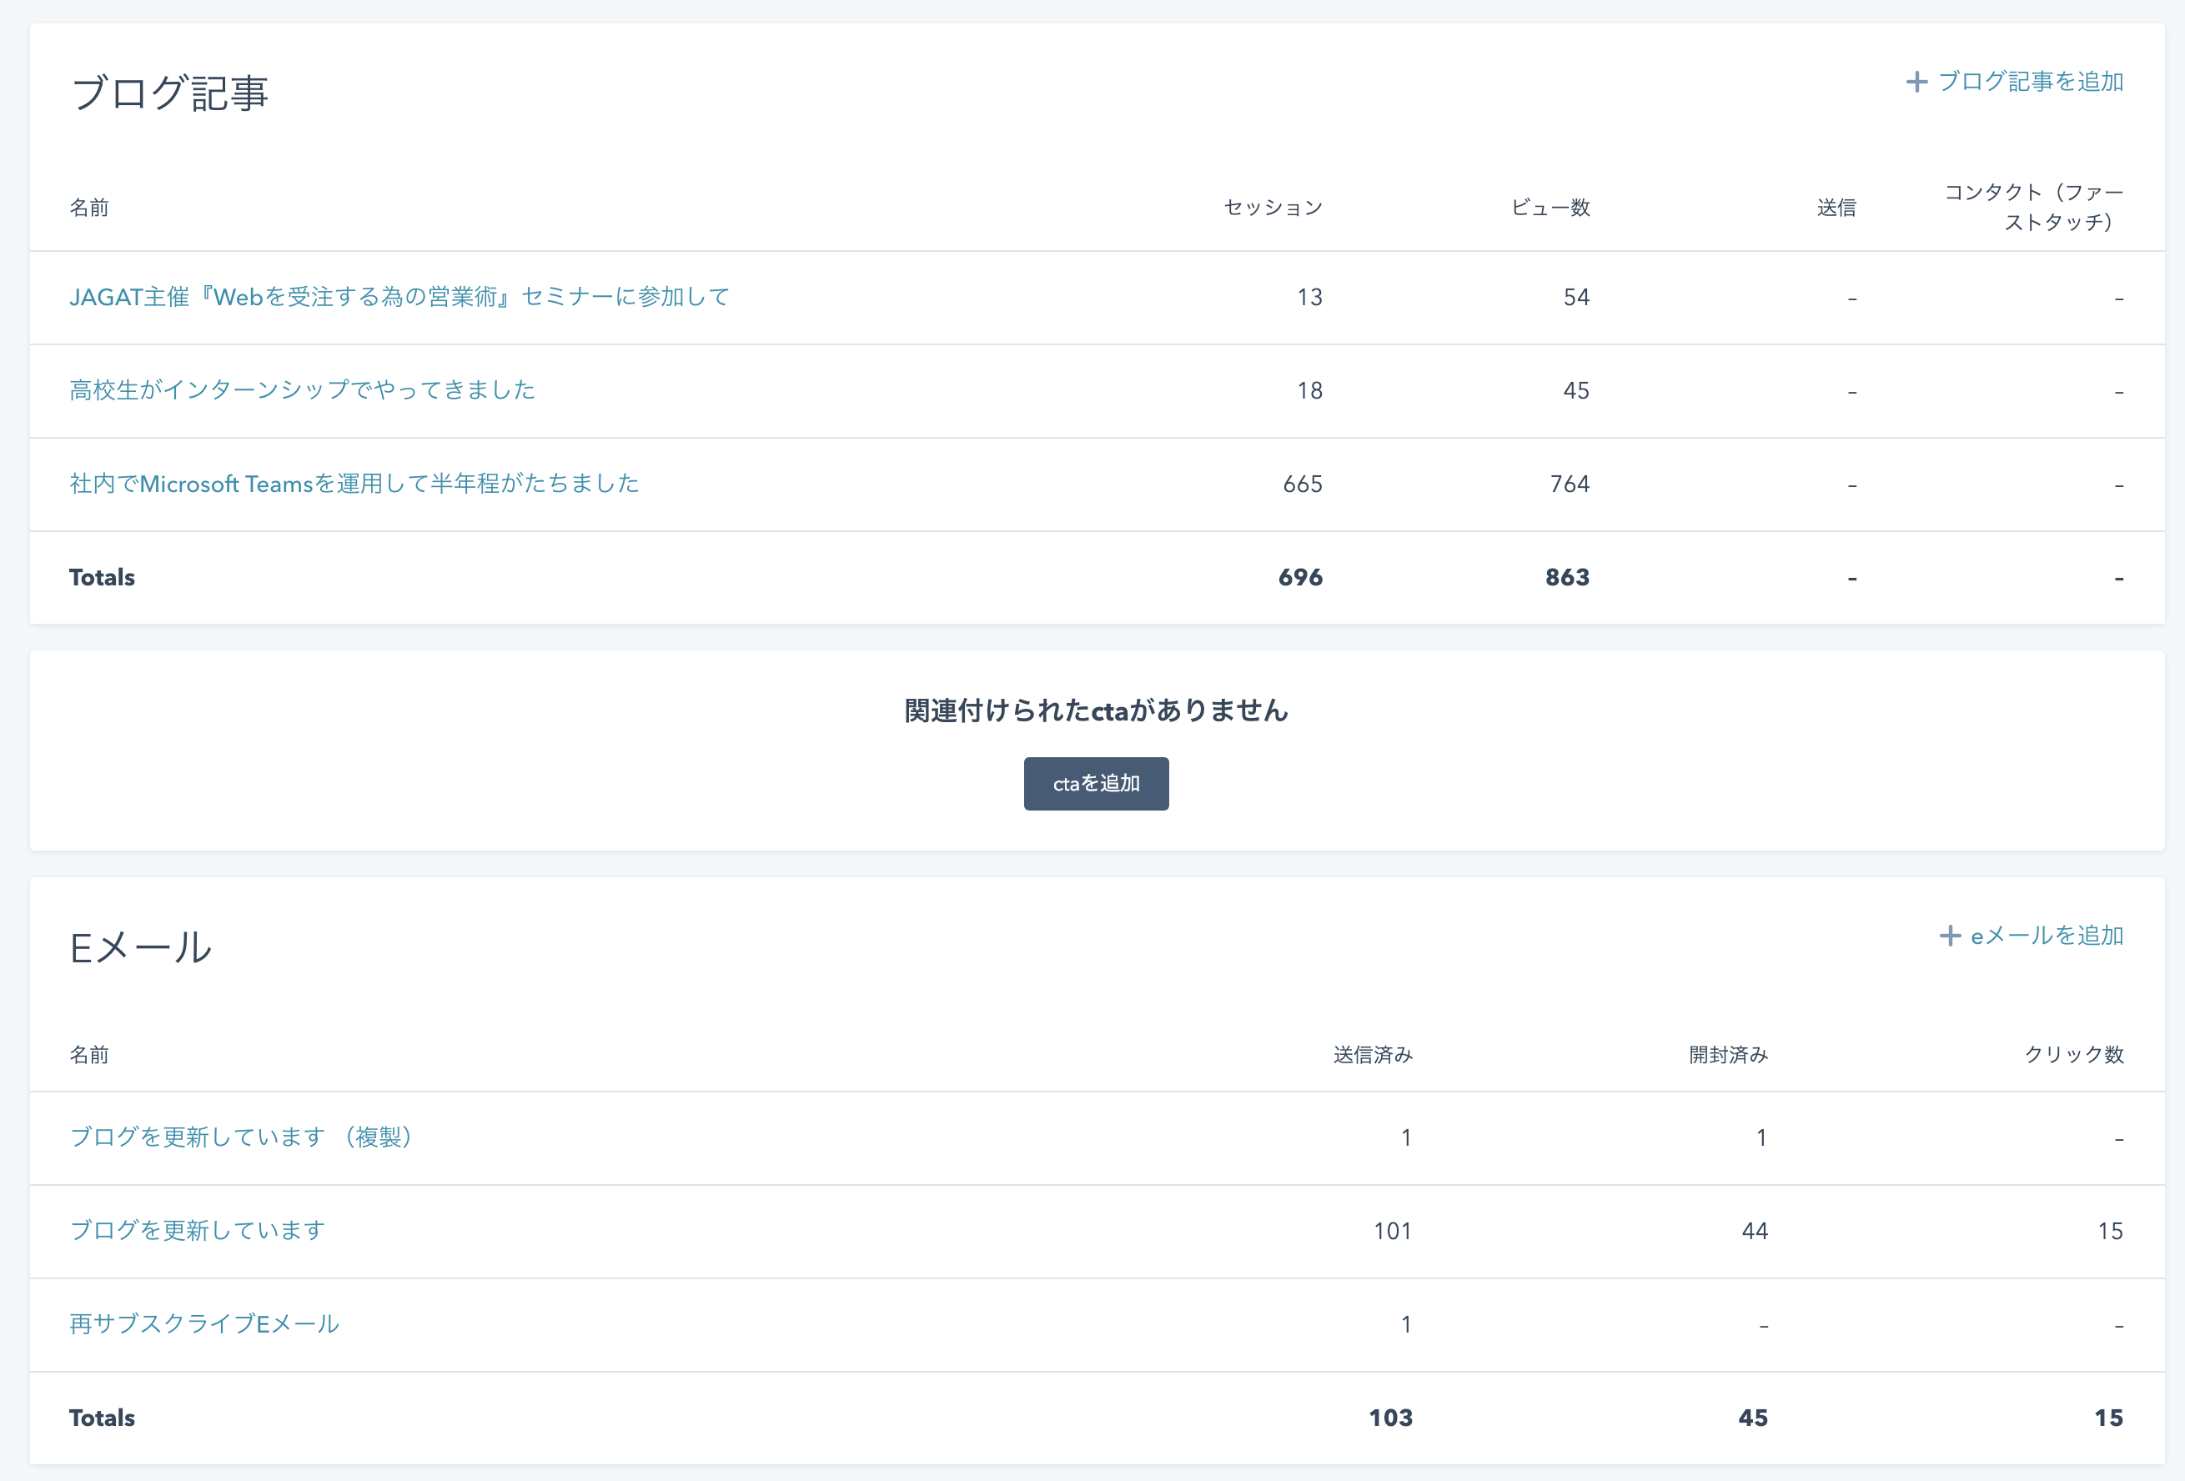Click クリック数 column header
The image size is (2185, 1481).
(2073, 1055)
